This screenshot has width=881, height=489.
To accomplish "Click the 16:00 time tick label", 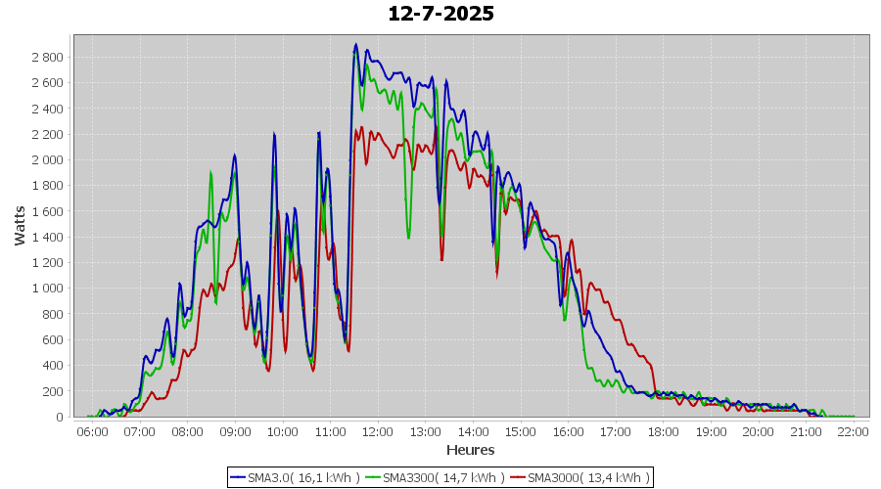I will click(x=568, y=431).
